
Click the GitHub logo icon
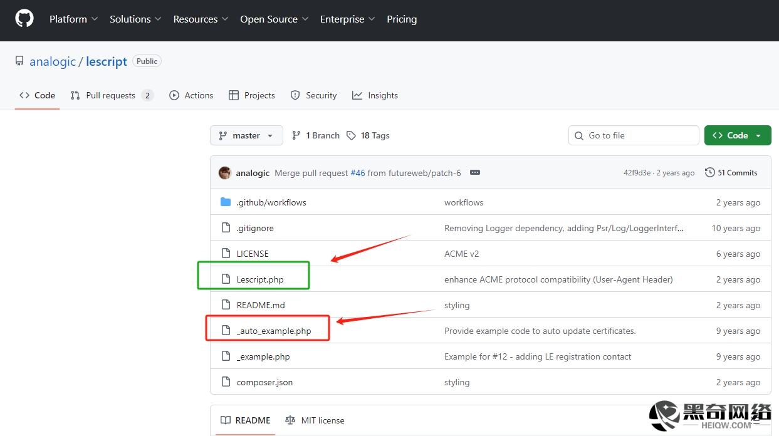24,19
